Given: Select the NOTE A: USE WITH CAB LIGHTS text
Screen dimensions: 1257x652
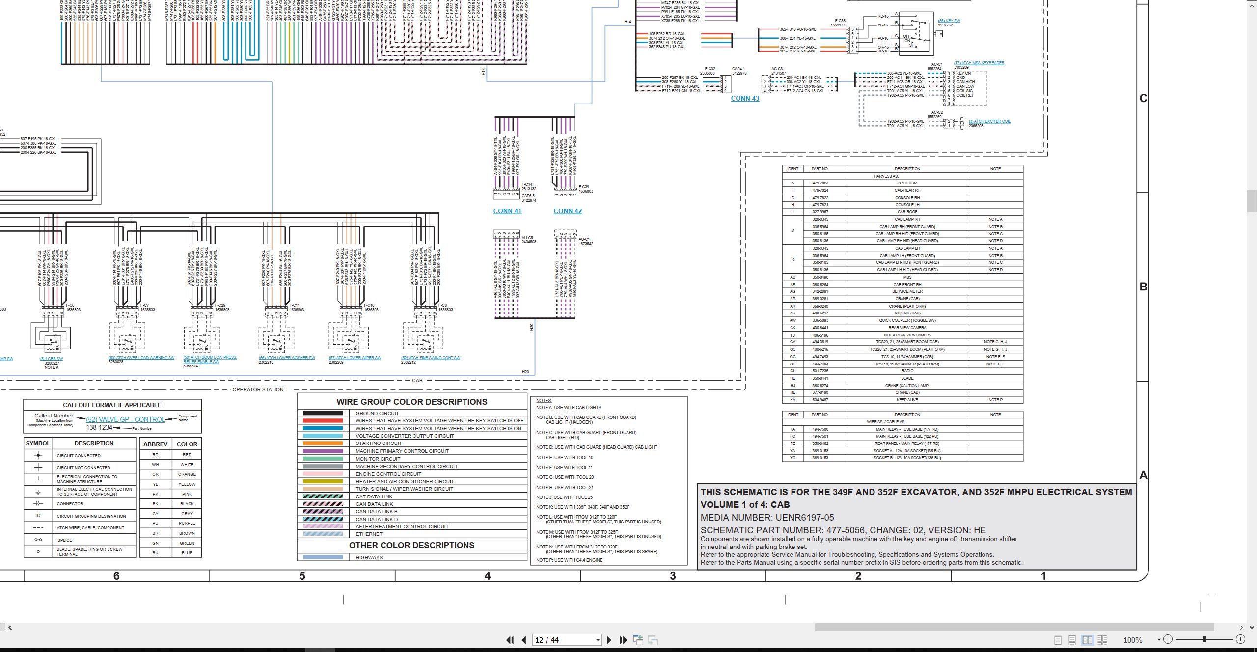Looking at the screenshot, I should pos(568,407).
